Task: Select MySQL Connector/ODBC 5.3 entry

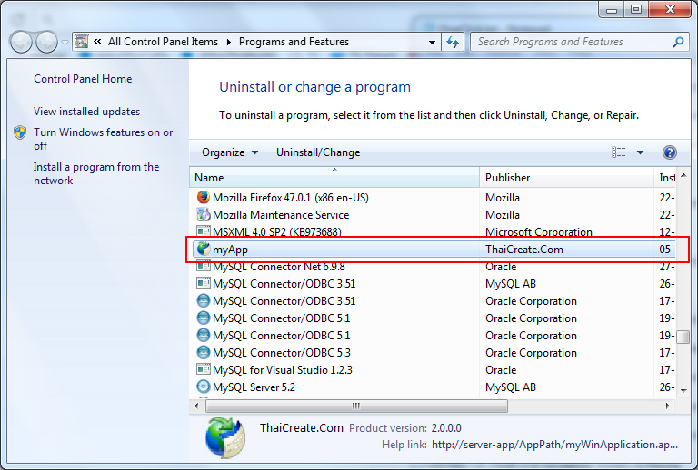Action: [282, 353]
